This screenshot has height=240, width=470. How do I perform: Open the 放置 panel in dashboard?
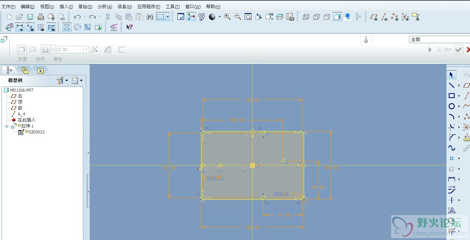click(22, 59)
